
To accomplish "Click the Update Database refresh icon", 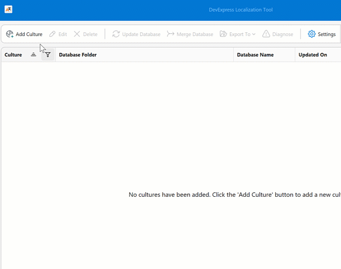I will click(x=116, y=34).
